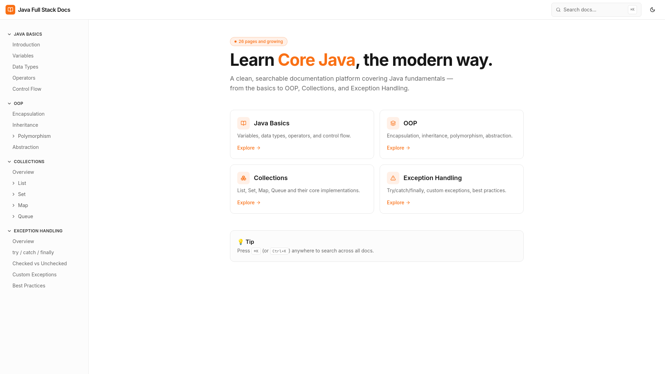Expand the Queue item in sidebar

14,216
